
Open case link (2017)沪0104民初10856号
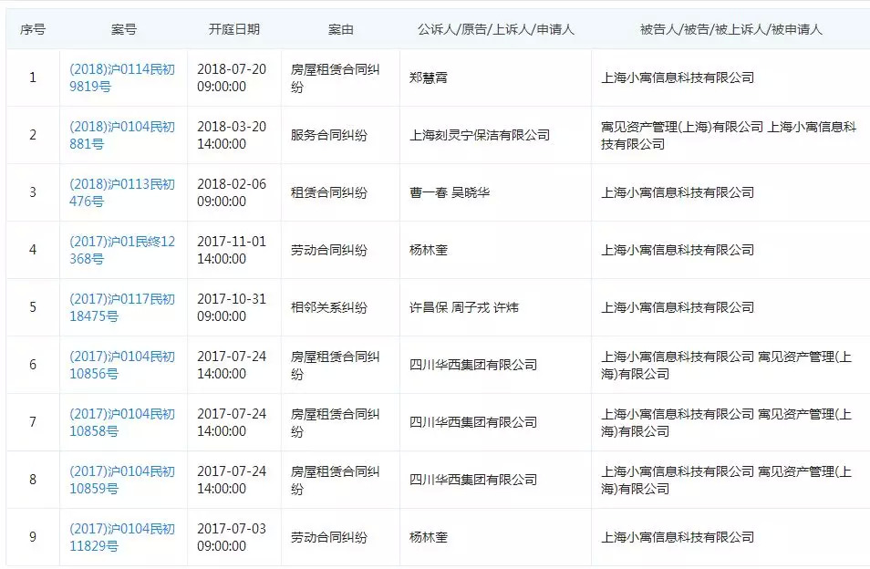122,365
